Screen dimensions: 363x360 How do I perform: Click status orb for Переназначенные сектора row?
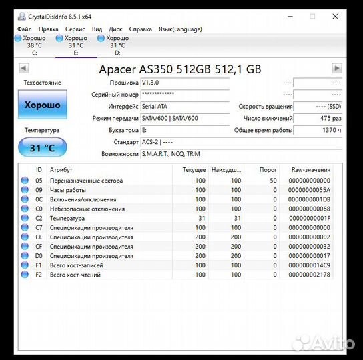coord(25,181)
